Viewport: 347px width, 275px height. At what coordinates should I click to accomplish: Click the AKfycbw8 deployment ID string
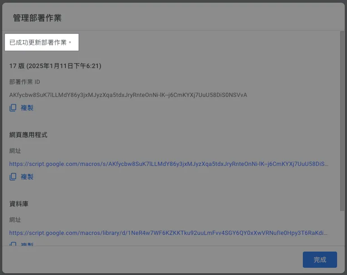click(128, 95)
